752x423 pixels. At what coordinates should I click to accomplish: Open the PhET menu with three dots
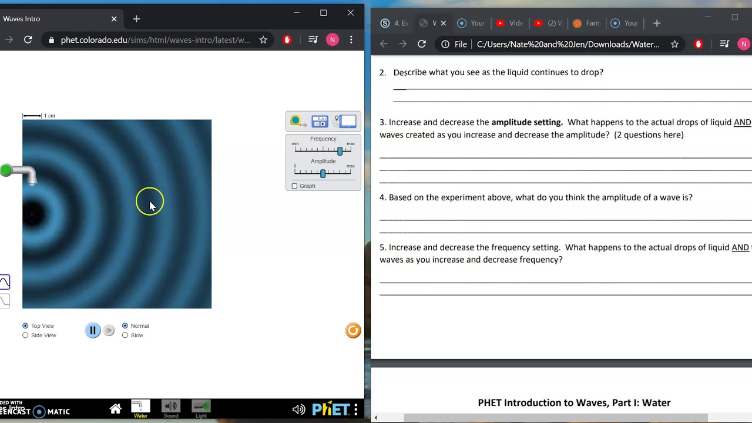pyautogui.click(x=355, y=409)
